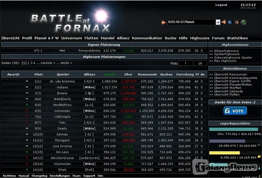Open Support in bottom bar
262x178 pixels.
89,176
